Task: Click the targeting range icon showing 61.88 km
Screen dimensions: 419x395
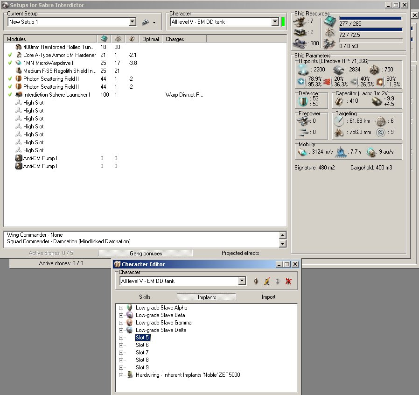Action: [339, 121]
